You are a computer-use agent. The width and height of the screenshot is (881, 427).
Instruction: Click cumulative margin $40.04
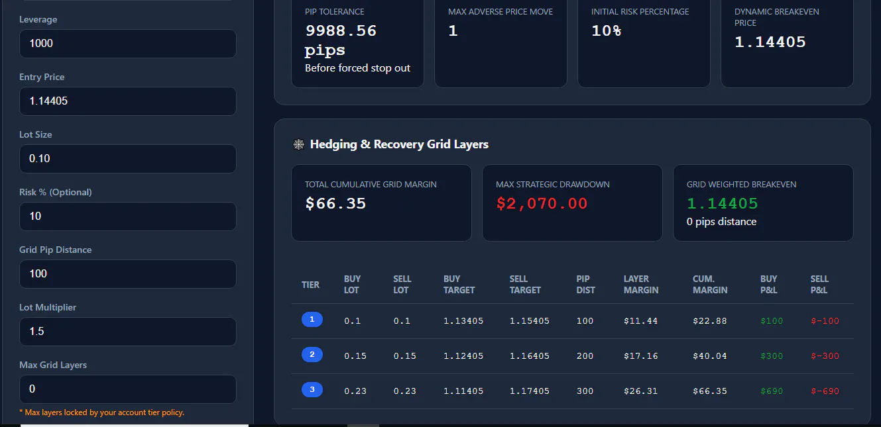pos(710,356)
